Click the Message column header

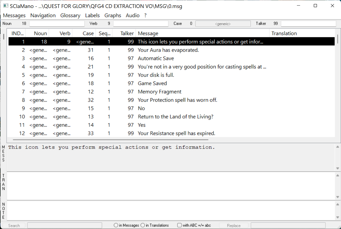click(203, 33)
